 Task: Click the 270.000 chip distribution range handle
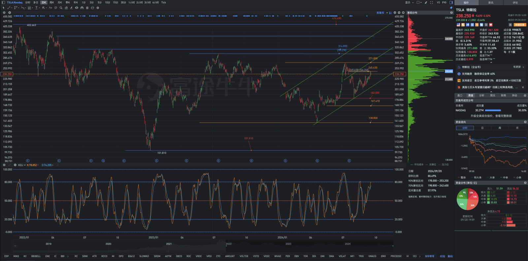click(x=449, y=18)
